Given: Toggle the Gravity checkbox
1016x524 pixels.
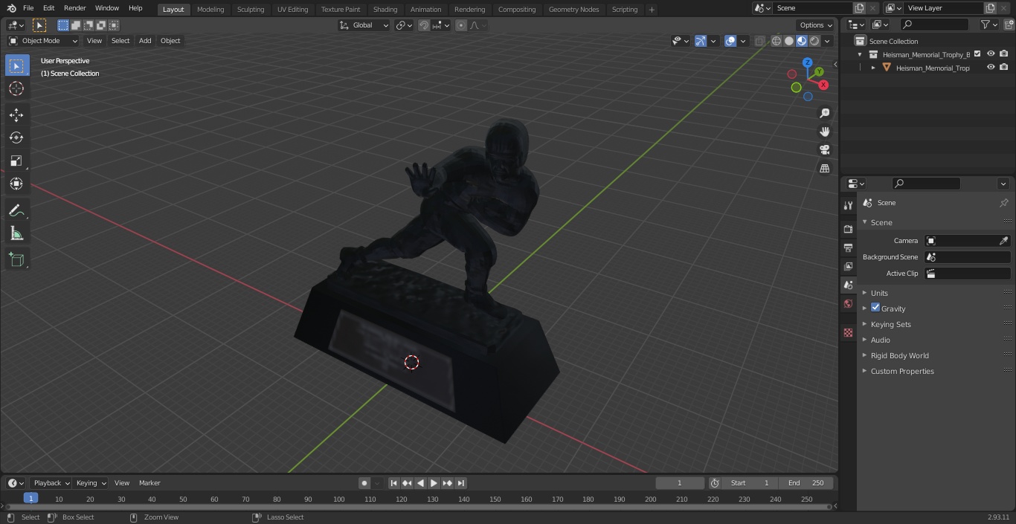Looking at the screenshot, I should pos(875,308).
